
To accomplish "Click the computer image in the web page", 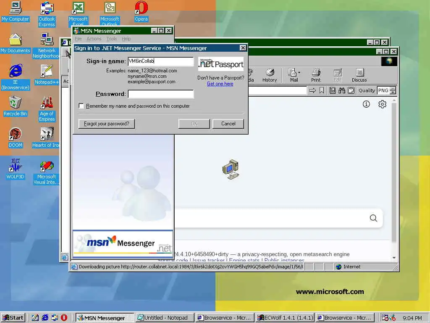I will pyautogui.click(x=231, y=169).
